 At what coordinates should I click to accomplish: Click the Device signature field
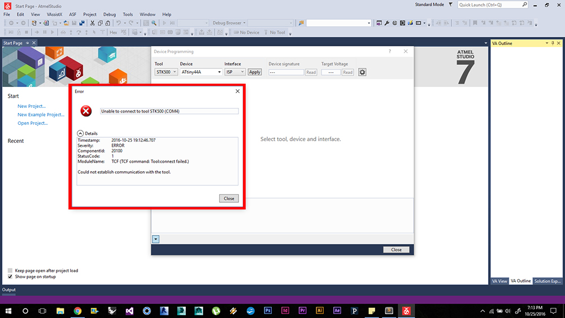[x=286, y=72]
